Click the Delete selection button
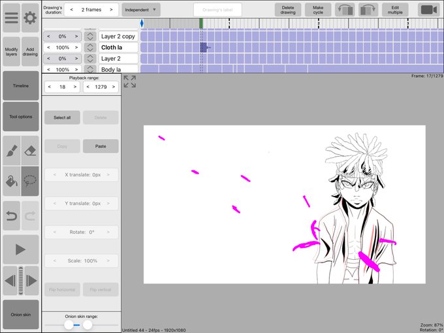This screenshot has width=444, height=333. (x=101, y=118)
